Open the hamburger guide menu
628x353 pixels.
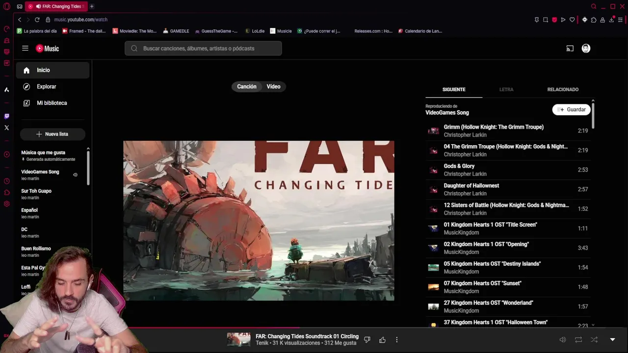25,49
